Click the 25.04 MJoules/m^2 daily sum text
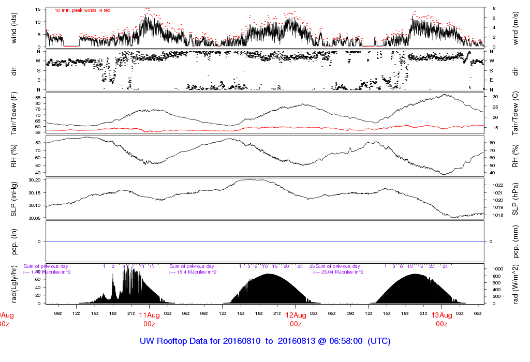The image size is (530, 362). coord(338,272)
